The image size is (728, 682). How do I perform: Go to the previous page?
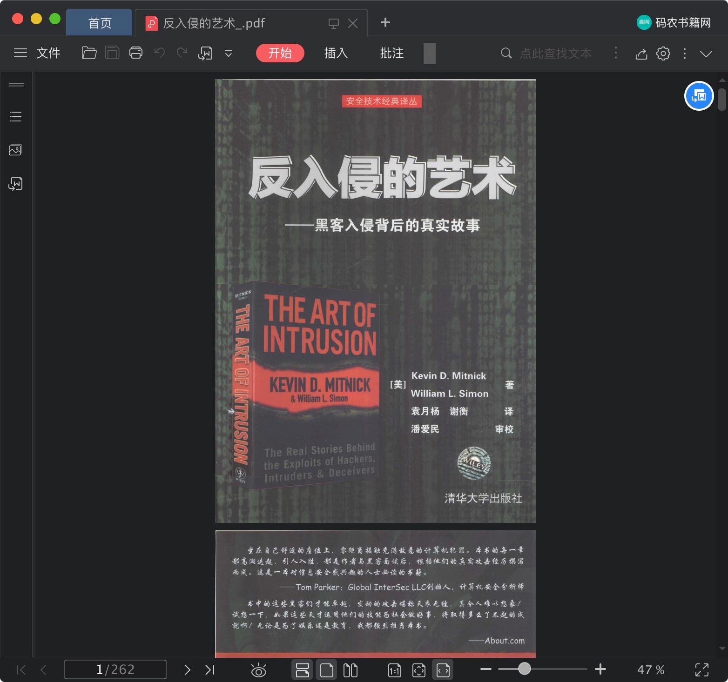tap(43, 670)
